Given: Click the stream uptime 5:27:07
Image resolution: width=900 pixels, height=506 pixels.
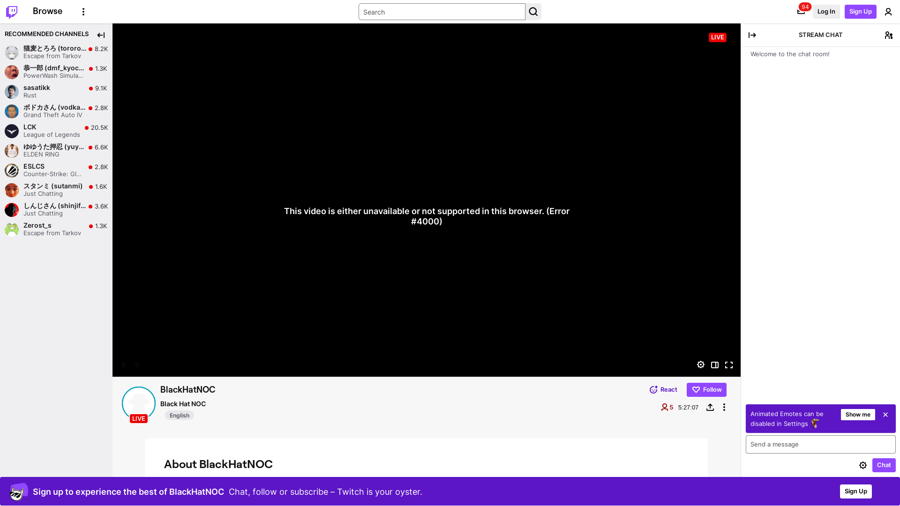Looking at the screenshot, I should point(688,407).
